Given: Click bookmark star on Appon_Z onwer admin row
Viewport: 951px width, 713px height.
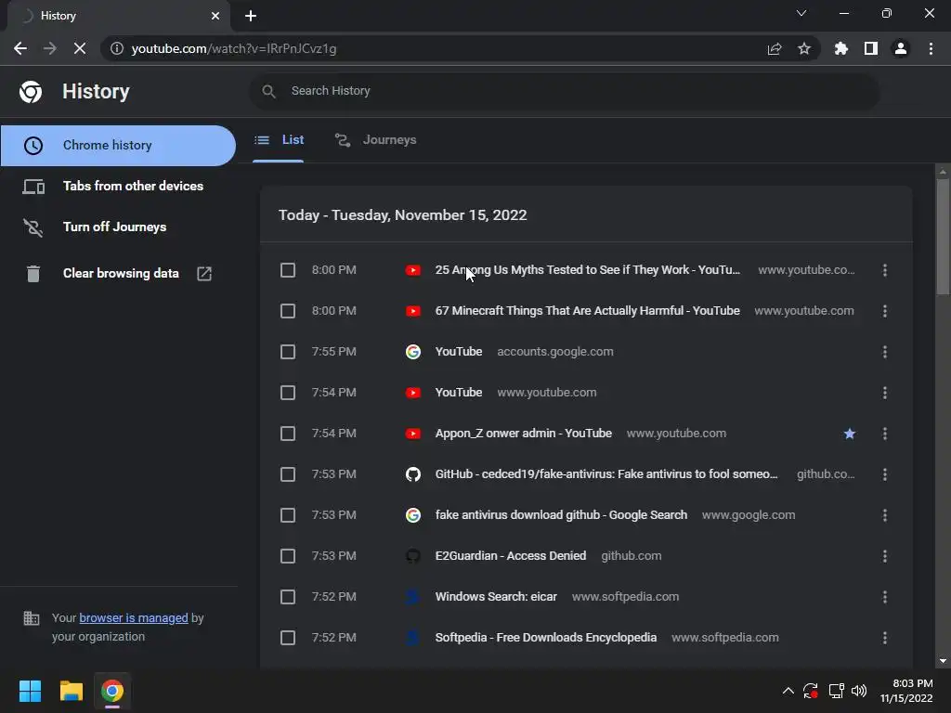Looking at the screenshot, I should [850, 434].
